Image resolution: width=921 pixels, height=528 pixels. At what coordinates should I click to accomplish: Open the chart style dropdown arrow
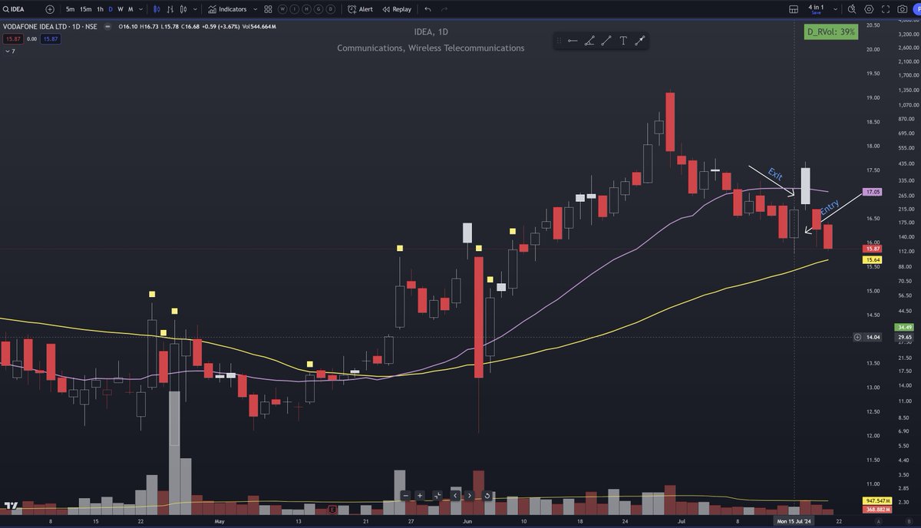tap(195, 9)
